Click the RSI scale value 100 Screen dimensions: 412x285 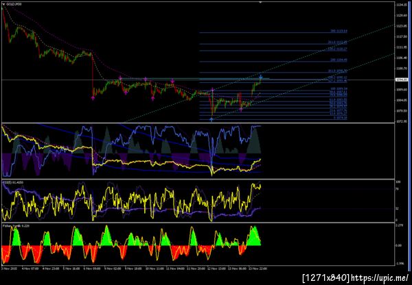[398, 182]
